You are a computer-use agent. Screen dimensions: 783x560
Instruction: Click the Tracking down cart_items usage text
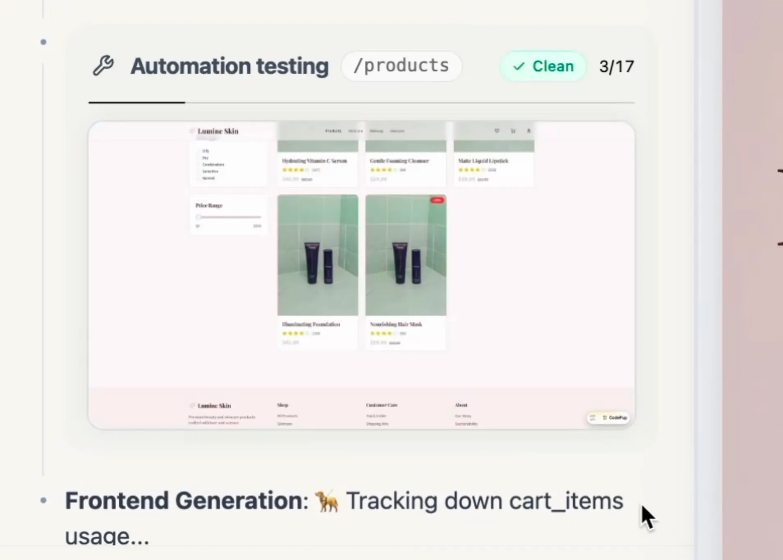click(344, 519)
